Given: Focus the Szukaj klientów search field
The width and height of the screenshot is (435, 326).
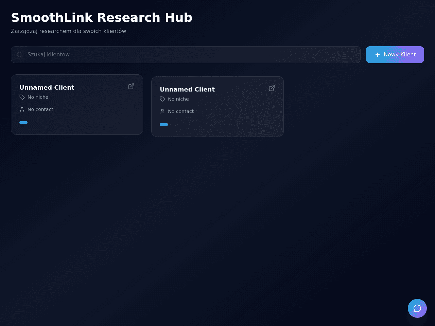Looking at the screenshot, I should [x=186, y=55].
